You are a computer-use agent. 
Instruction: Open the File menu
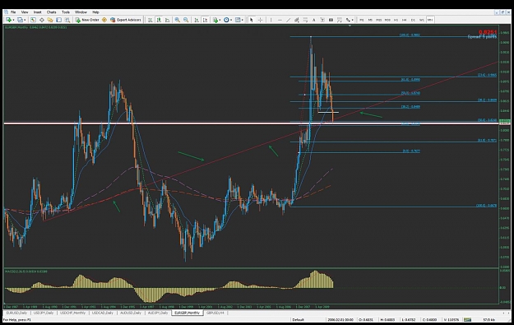[13, 12]
